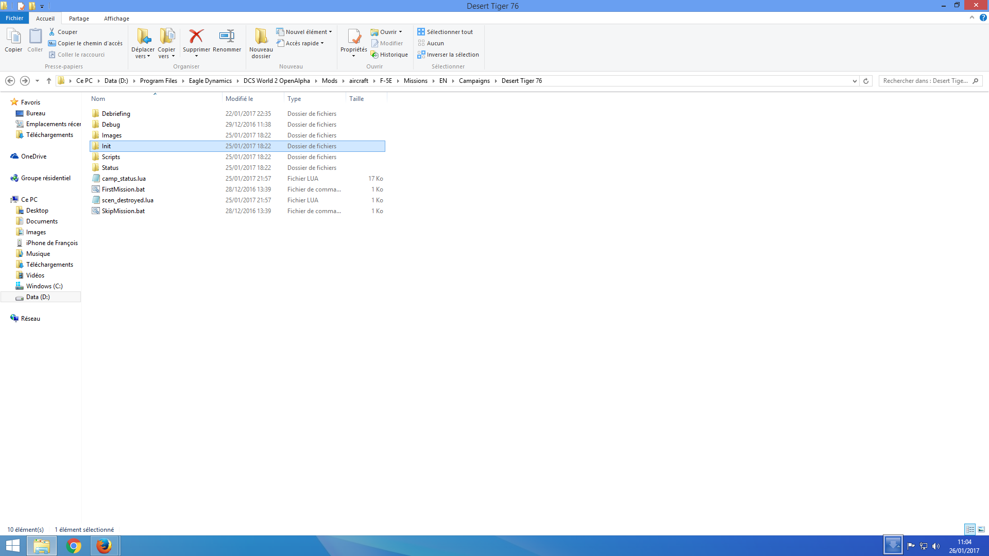
Task: Sort by the Nom column header
Action: click(156, 99)
